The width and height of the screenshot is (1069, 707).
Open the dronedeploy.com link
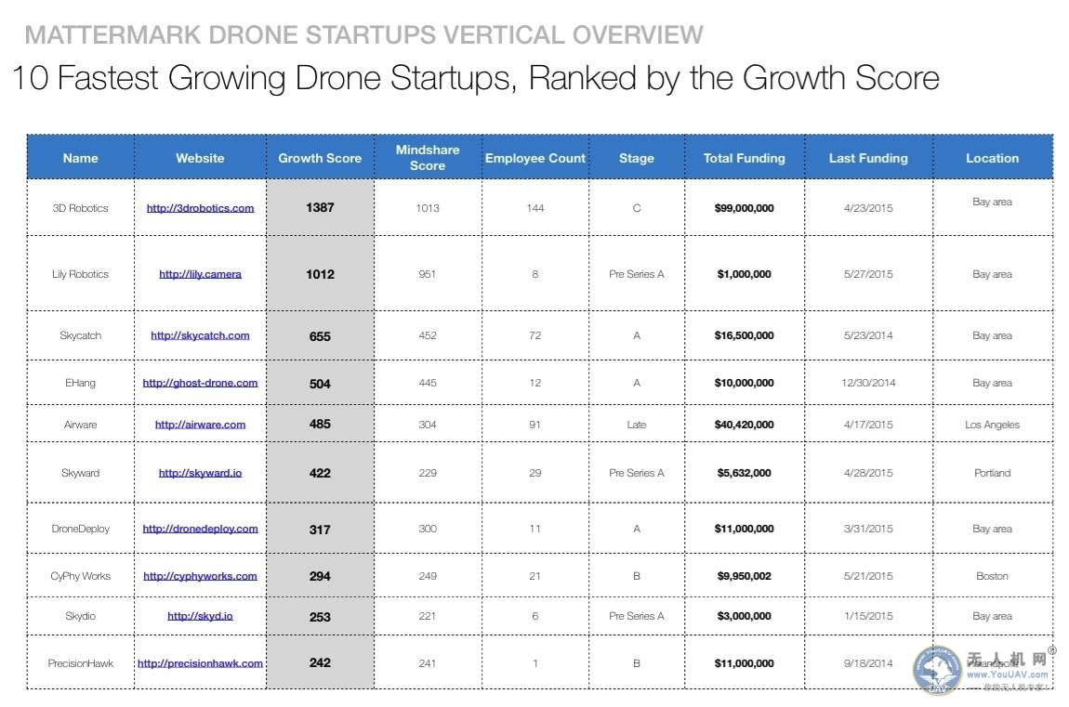200,529
